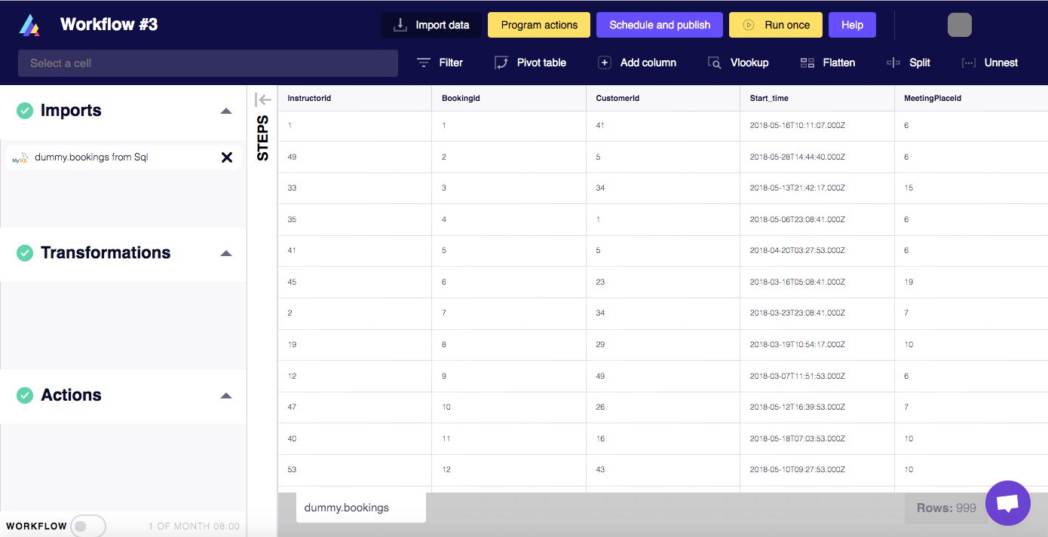Select cell 2018-05-16T10:11:07.000Z

click(x=817, y=126)
